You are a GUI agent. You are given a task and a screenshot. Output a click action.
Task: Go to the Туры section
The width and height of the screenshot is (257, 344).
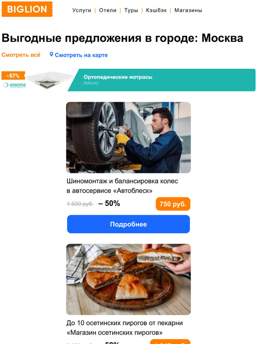[131, 10]
